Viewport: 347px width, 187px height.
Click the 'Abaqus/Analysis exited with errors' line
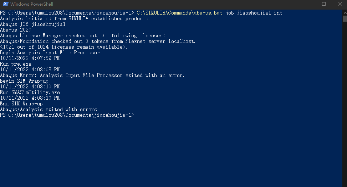pyautogui.click(x=49, y=109)
